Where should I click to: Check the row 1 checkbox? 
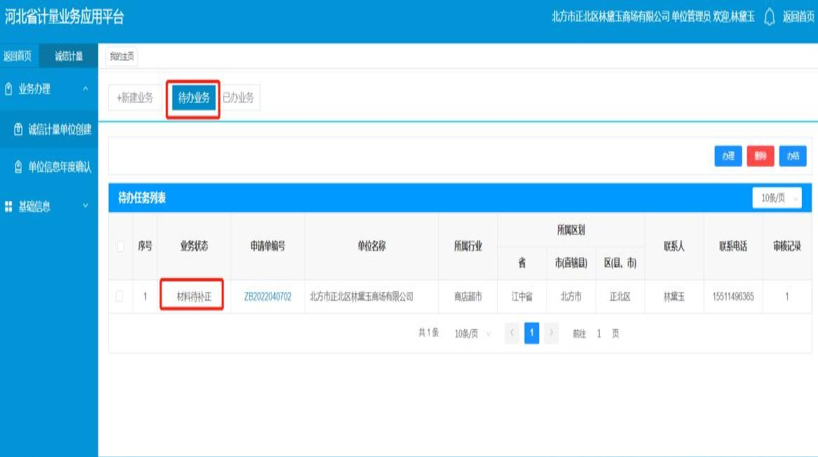pyautogui.click(x=120, y=297)
